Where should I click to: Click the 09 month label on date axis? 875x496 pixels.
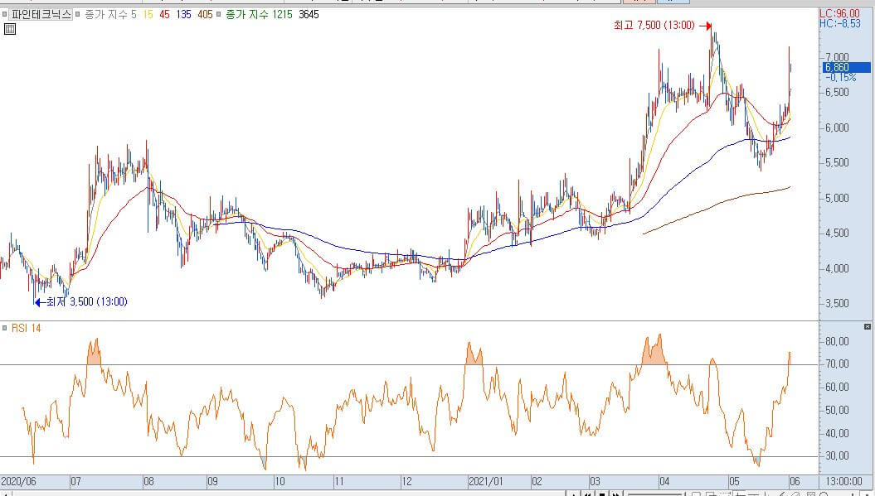pos(212,482)
